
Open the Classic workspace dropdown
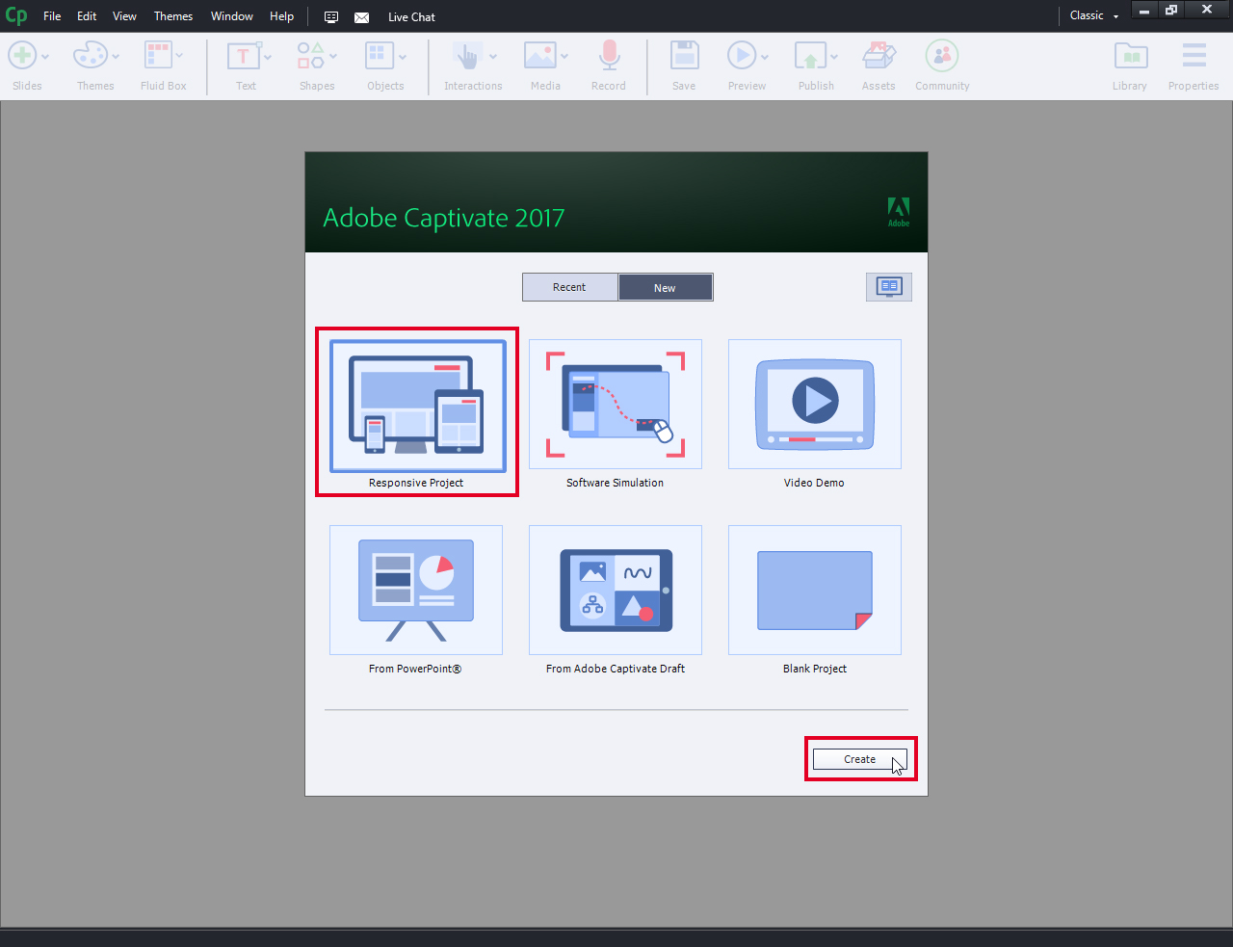tap(1094, 15)
